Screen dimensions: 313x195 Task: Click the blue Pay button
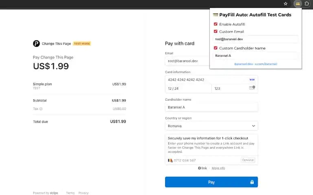pyautogui.click(x=212, y=182)
